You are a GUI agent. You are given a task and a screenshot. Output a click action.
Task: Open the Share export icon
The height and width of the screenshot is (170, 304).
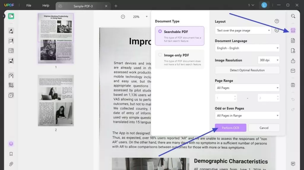tap(293, 61)
